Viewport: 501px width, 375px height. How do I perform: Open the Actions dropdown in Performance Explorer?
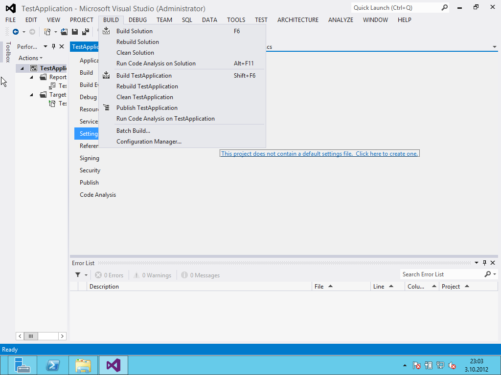(x=30, y=58)
